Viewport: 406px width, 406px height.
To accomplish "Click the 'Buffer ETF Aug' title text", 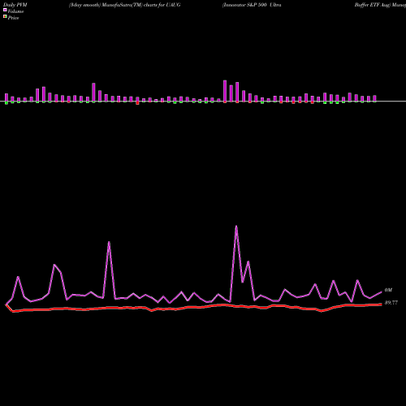I will point(373,5).
